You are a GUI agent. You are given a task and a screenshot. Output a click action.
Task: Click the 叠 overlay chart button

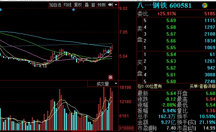(87, 5)
